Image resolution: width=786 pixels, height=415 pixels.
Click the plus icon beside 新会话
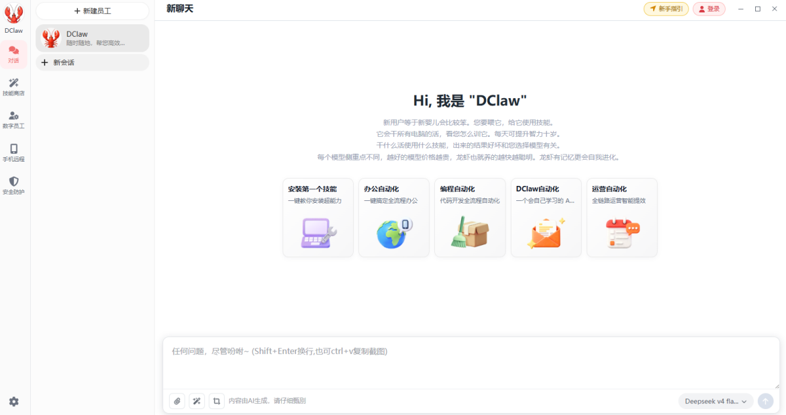coord(45,62)
